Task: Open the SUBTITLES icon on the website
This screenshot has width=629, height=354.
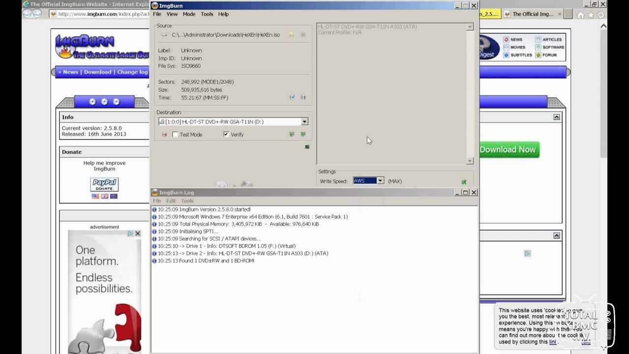Action: pos(506,55)
